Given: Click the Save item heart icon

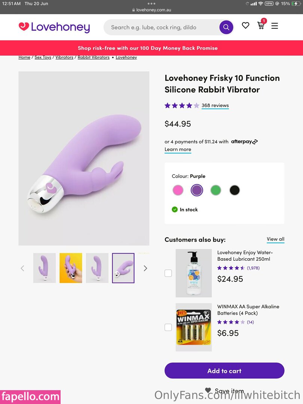Looking at the screenshot, I should [208, 390].
